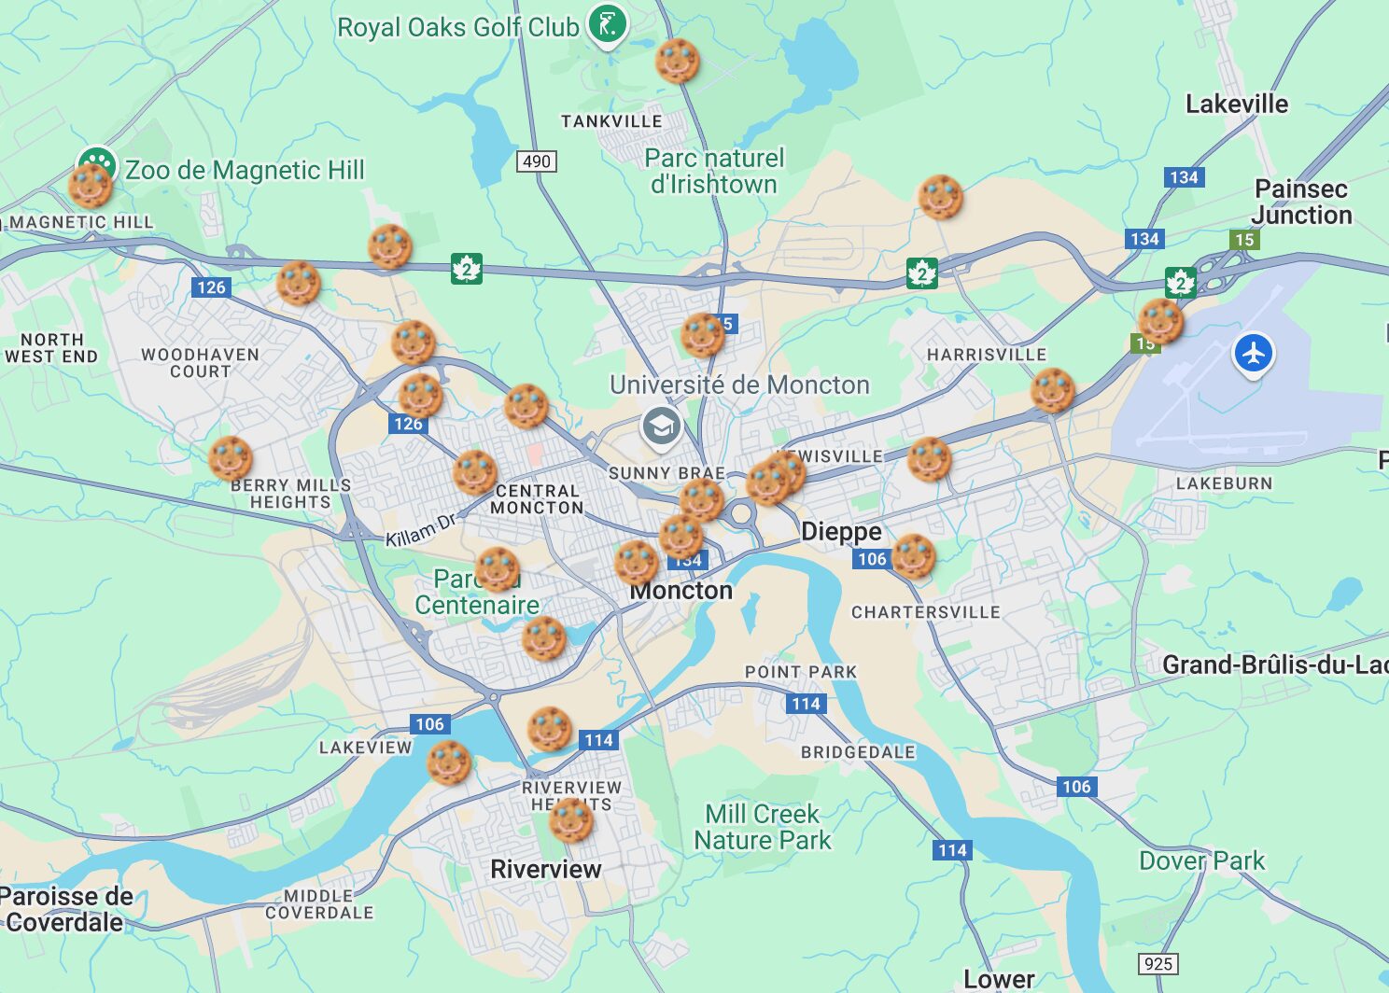Open the Royal Oaks Golf Club pin
The height and width of the screenshot is (993, 1389).
(x=608, y=25)
